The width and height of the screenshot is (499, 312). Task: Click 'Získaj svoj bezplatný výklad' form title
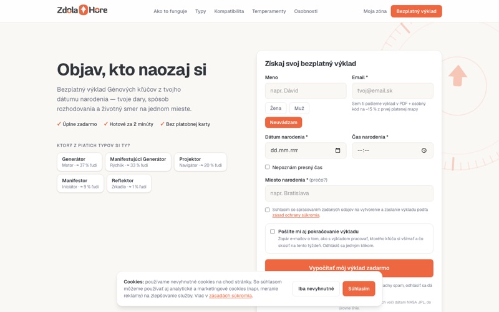[x=311, y=64]
